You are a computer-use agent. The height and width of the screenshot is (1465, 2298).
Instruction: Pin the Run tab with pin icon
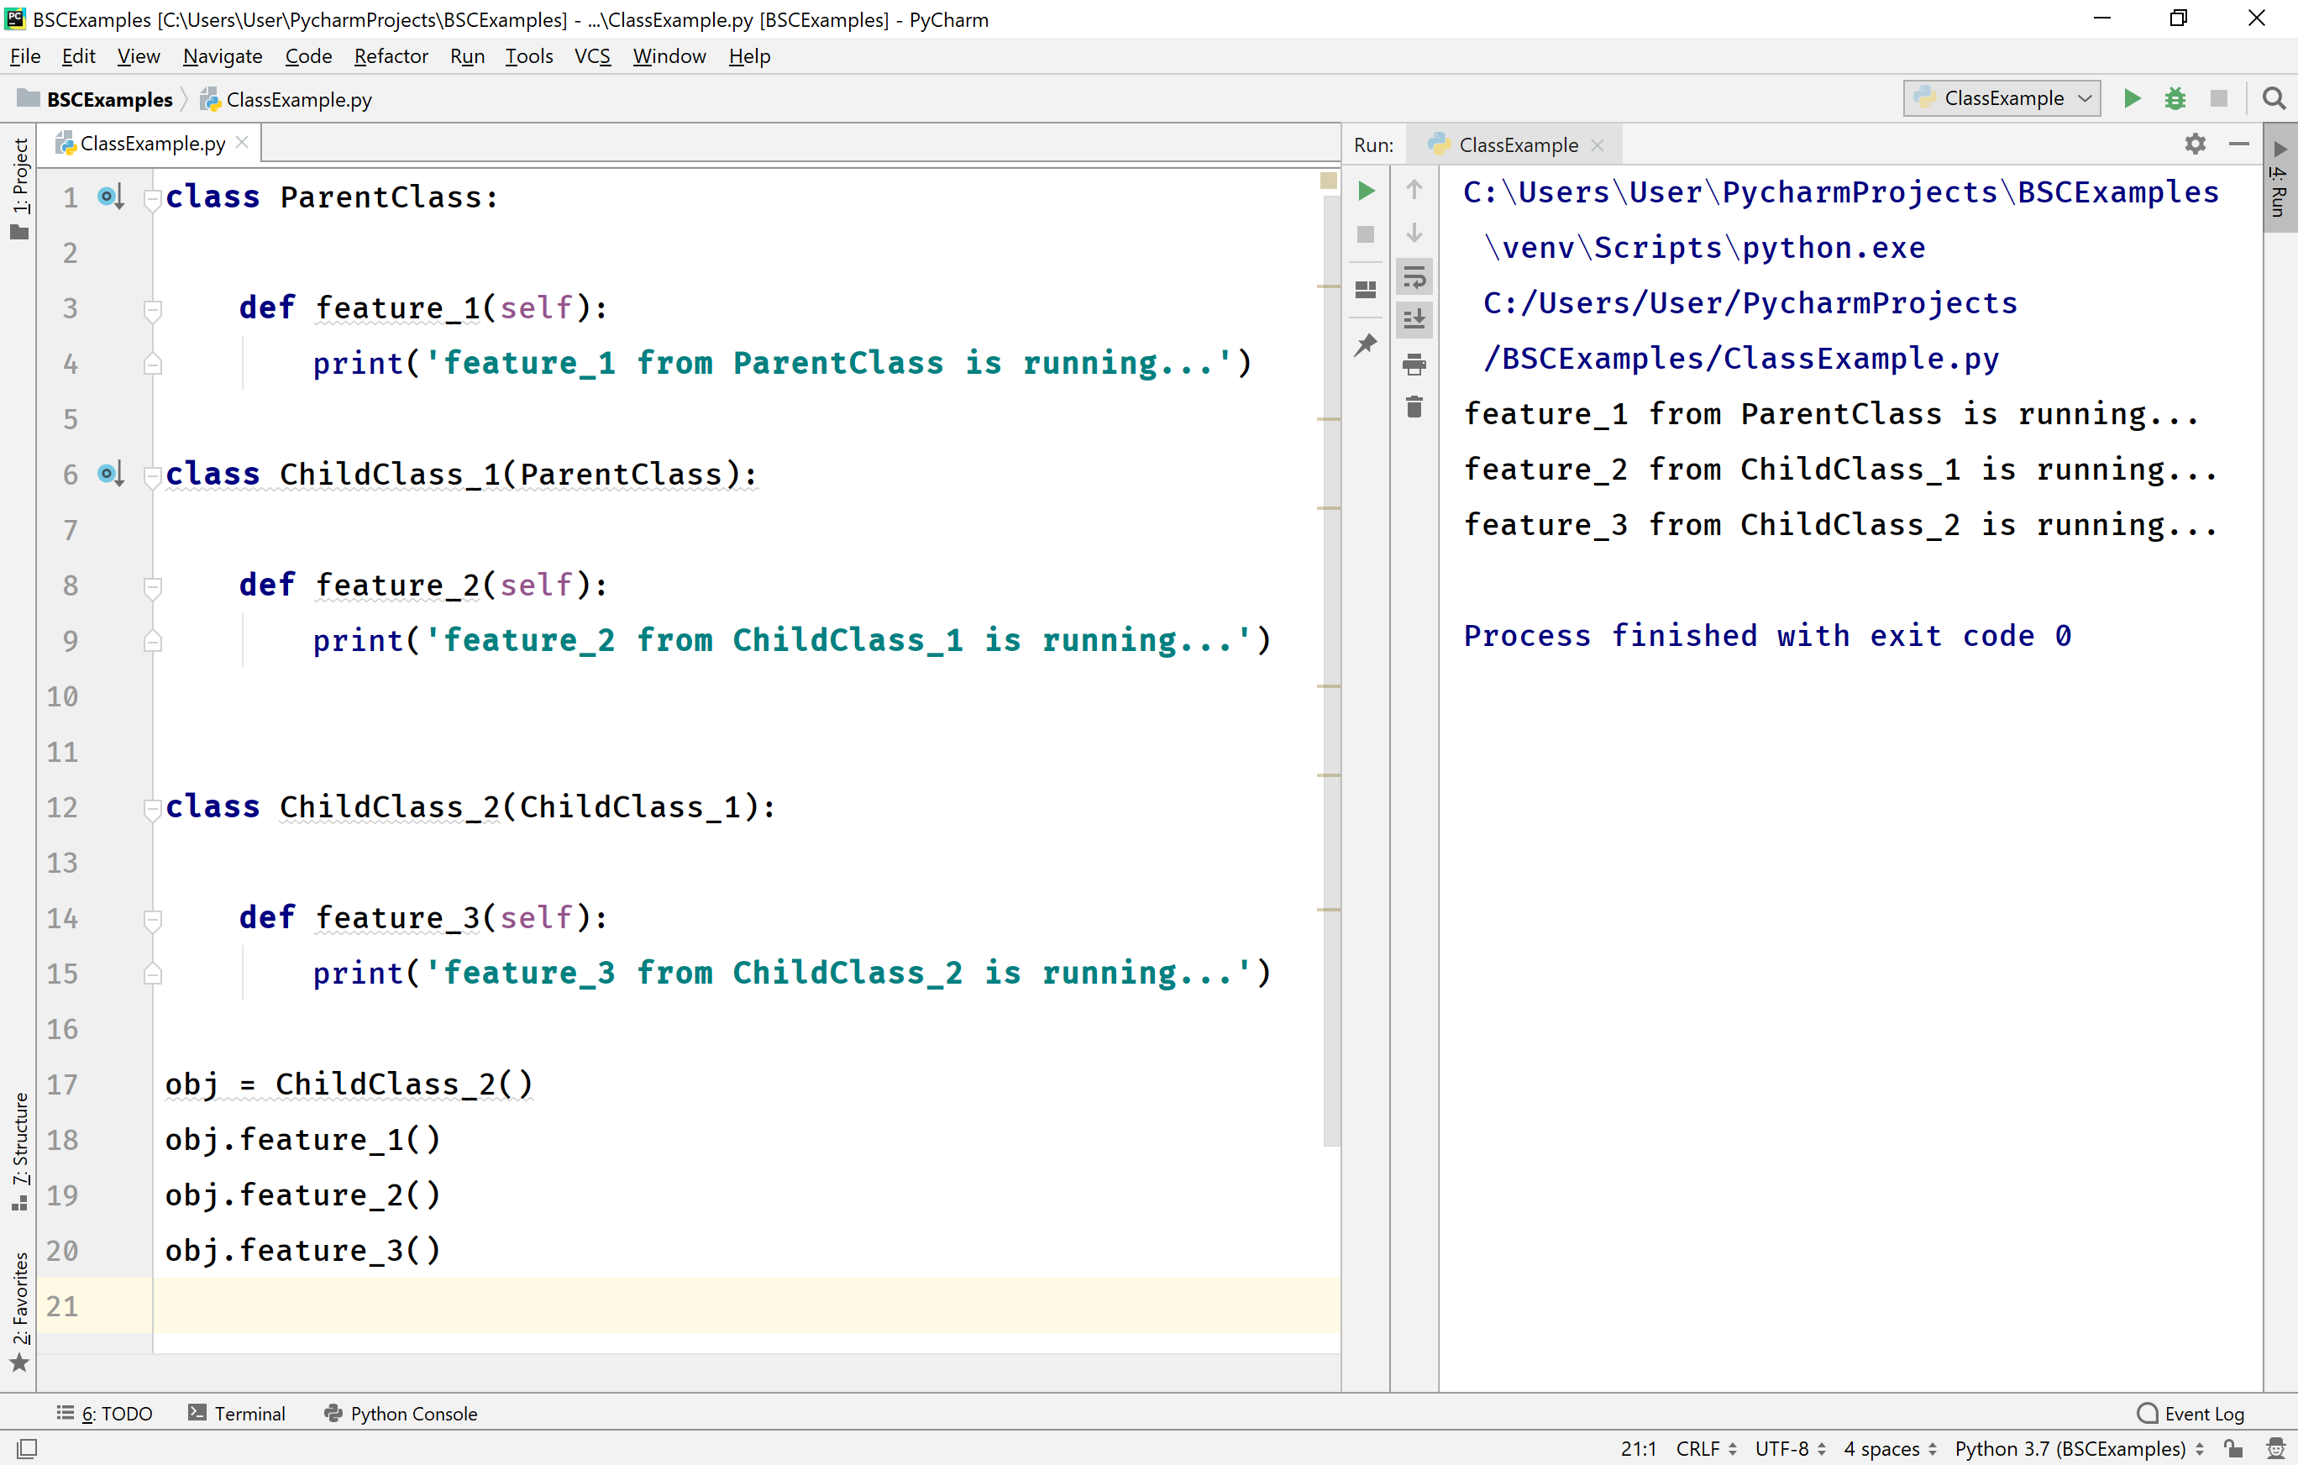(1366, 344)
